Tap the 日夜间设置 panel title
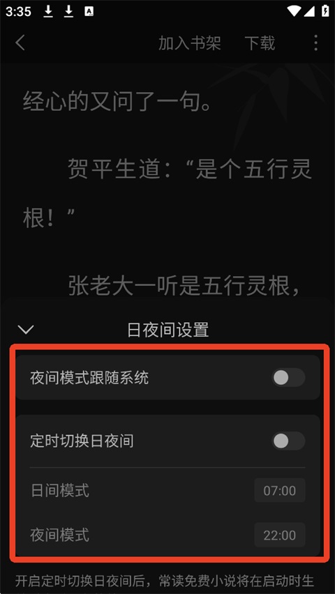335x594 pixels. tap(167, 330)
